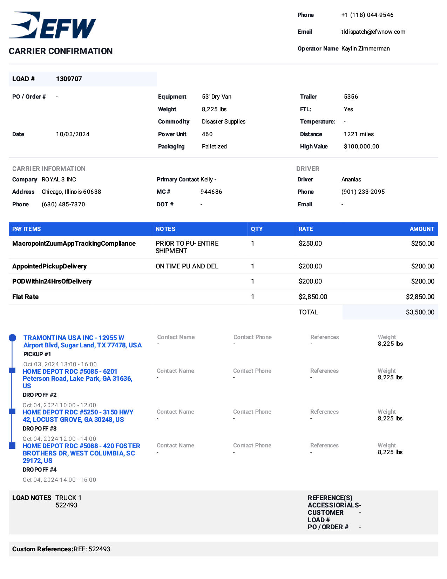Click the dropoff #3 square timeline marker
This screenshot has height=579, width=447.
12,411
